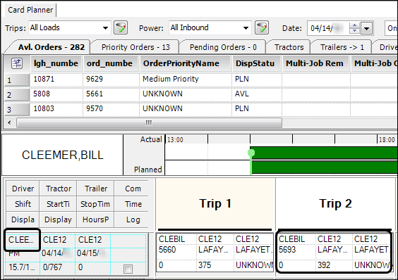Increase date with the spinner up arrow
Viewport: 398px width, 280px height.
tap(354, 25)
